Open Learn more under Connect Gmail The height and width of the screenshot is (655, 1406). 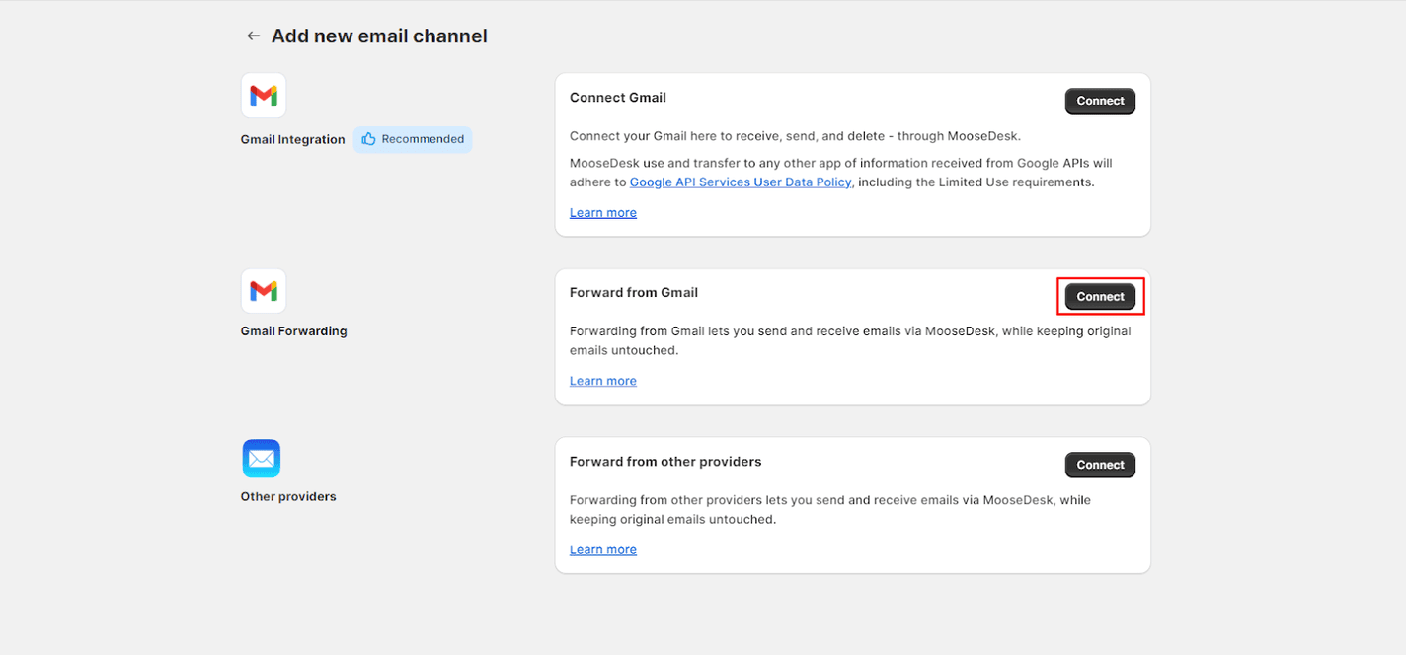click(603, 213)
